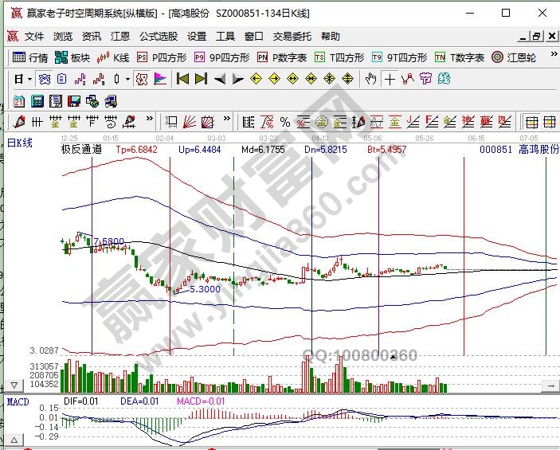Open the 行情 market quotes view
This screenshot has height=450, width=560.
coord(30,57)
